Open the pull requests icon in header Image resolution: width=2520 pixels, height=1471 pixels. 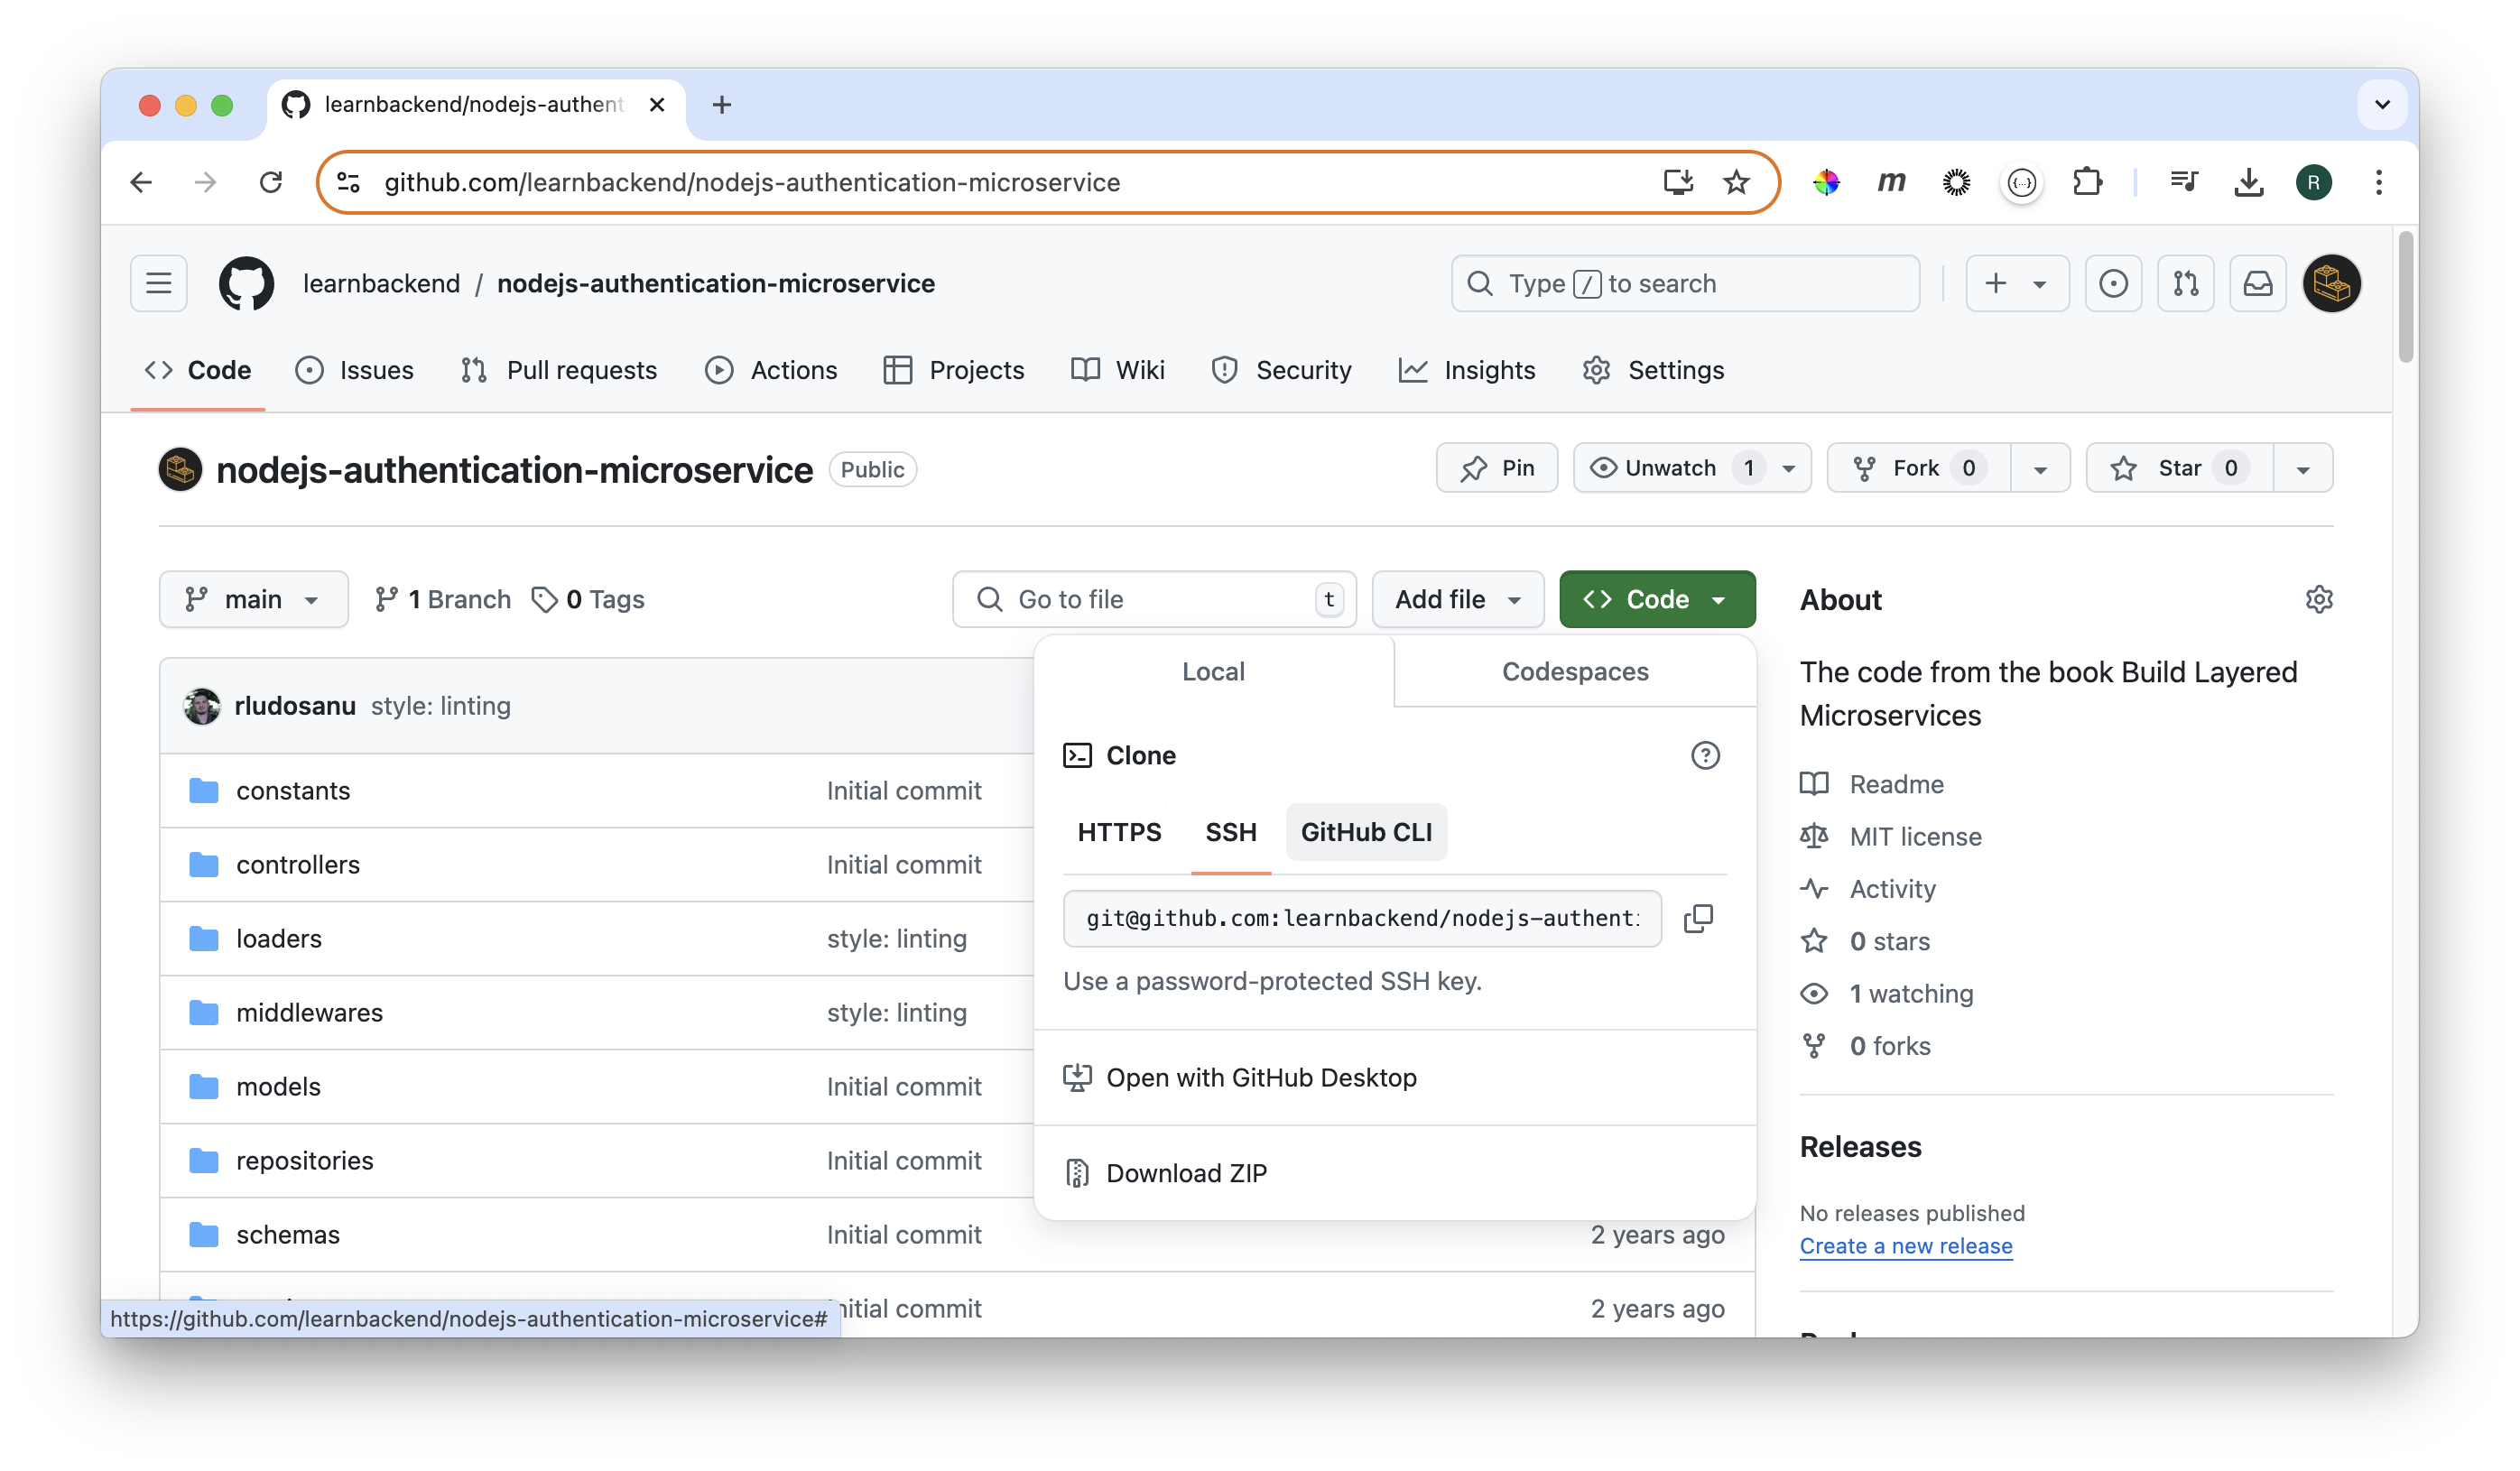(x=2186, y=283)
